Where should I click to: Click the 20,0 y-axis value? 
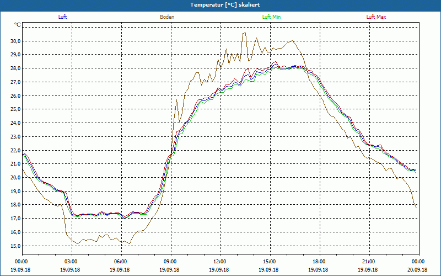[15, 178]
